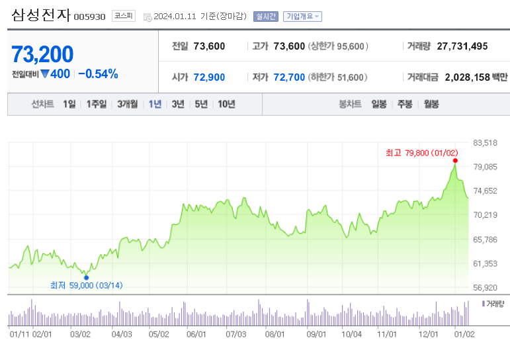The width and height of the screenshot is (510, 350).
Task: Select the 5년 line chart tab
Action: pos(201,104)
